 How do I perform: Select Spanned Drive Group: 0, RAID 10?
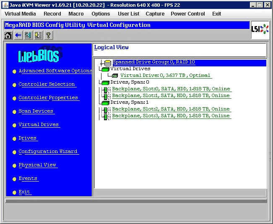(153, 62)
